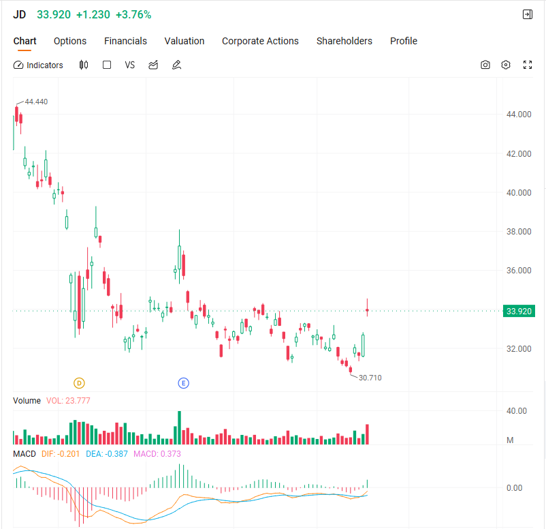This screenshot has height=529, width=546.
Task: Switch to the Chart tab
Action: click(x=25, y=41)
